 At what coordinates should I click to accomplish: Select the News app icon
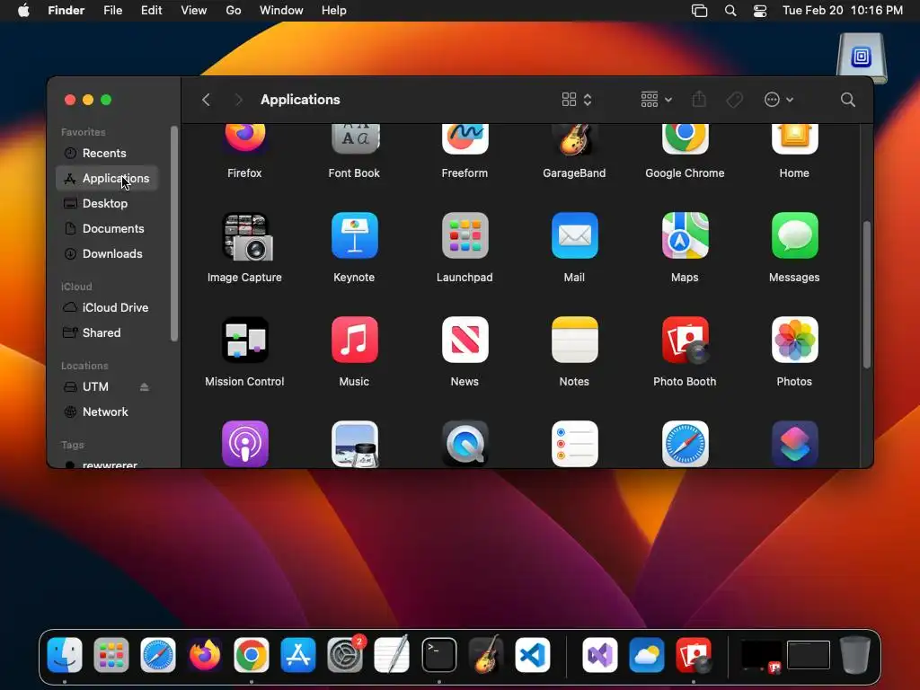tap(464, 340)
